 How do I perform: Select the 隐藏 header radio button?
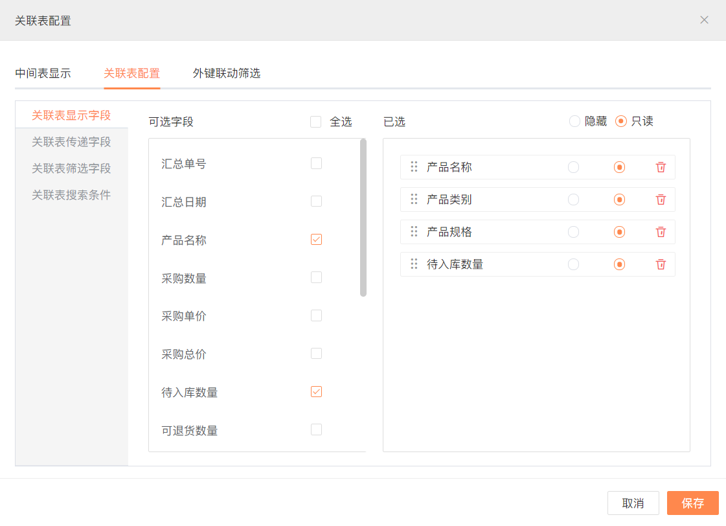point(574,121)
